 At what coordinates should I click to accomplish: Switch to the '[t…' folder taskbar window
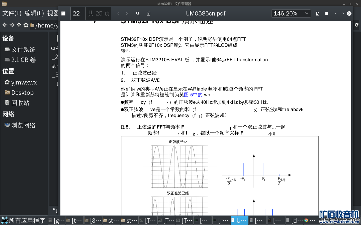click(75, 220)
